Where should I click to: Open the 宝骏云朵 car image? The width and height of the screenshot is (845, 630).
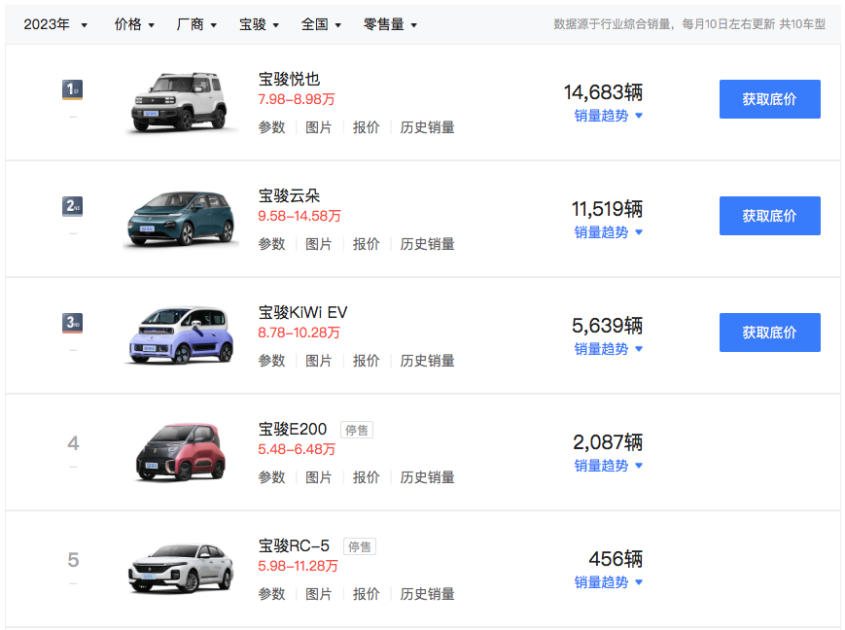pos(180,219)
